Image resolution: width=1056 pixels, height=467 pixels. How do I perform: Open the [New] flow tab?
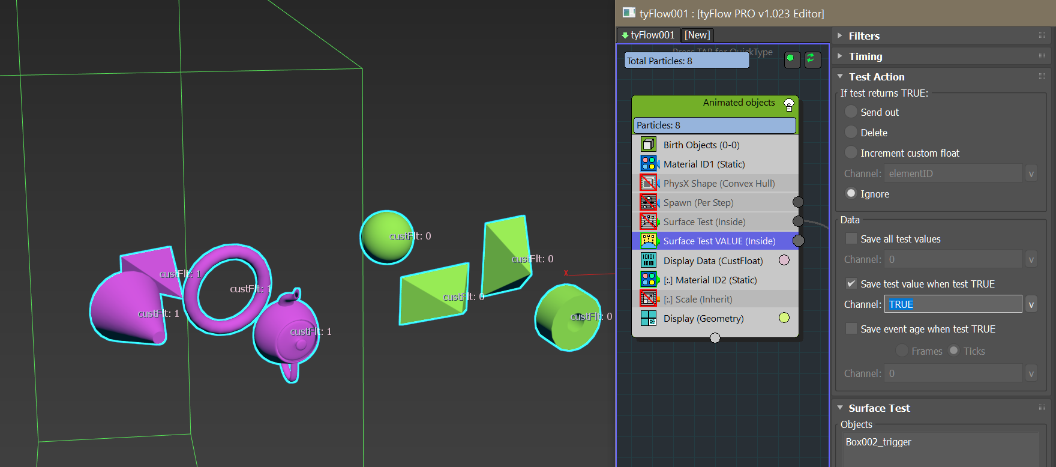(x=697, y=35)
